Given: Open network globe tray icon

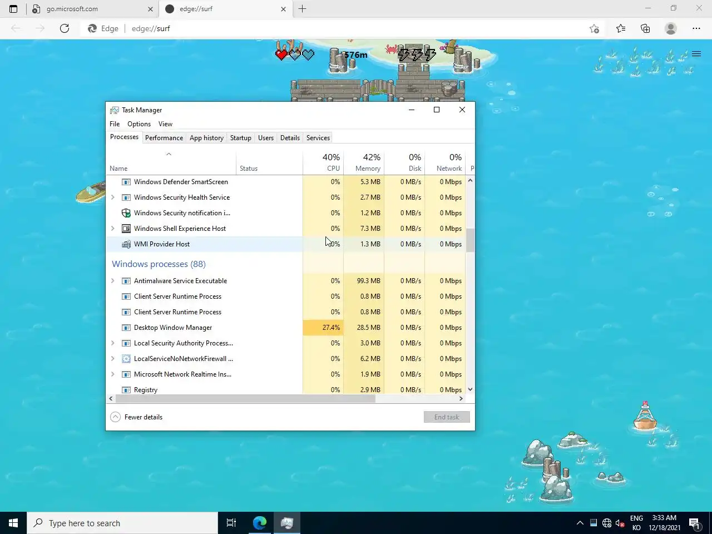Looking at the screenshot, I should click(x=607, y=523).
